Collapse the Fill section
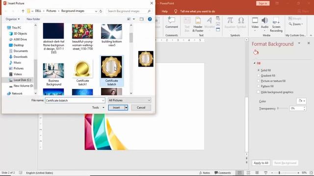Image resolution: width=314 pixels, height=176 pixels. point(254,63)
